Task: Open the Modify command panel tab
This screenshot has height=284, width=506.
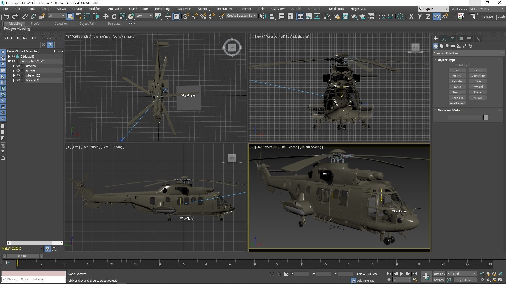Action: tap(444, 38)
